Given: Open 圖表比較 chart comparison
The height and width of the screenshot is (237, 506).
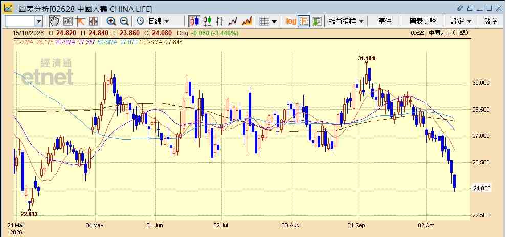Looking at the screenshot, I should tap(423, 21).
